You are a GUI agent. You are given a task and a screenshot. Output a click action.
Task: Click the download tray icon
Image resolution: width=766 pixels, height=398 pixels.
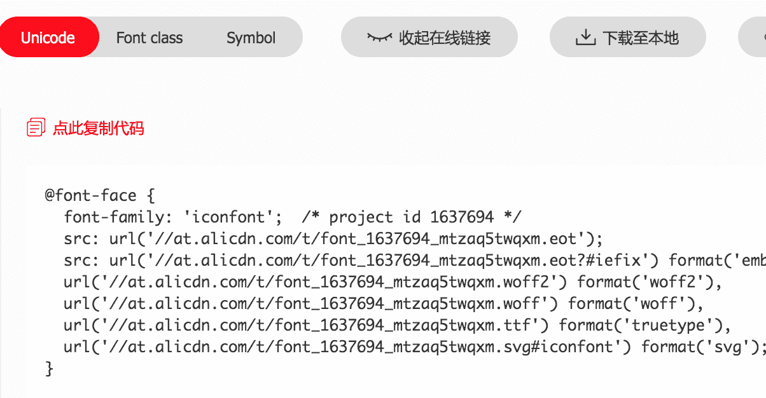585,38
